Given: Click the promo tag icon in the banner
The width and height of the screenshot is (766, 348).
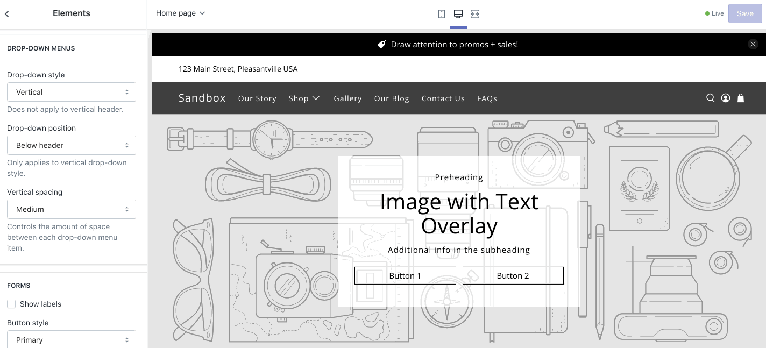Looking at the screenshot, I should pos(382,44).
